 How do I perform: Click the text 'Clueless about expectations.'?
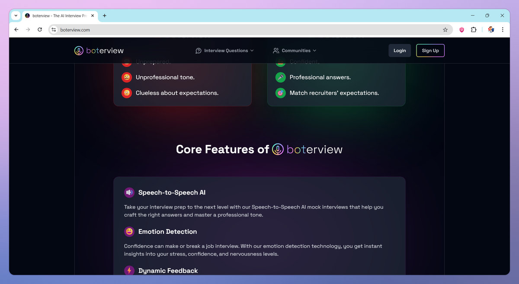click(x=177, y=93)
